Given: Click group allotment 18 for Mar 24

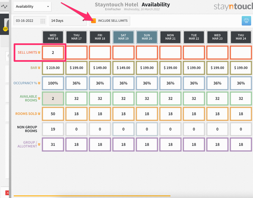Looking at the screenshot, I should [241, 144].
